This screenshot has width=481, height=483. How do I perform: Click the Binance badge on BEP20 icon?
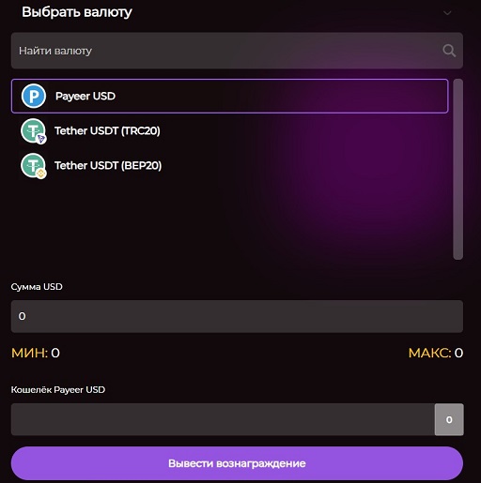pos(41,174)
